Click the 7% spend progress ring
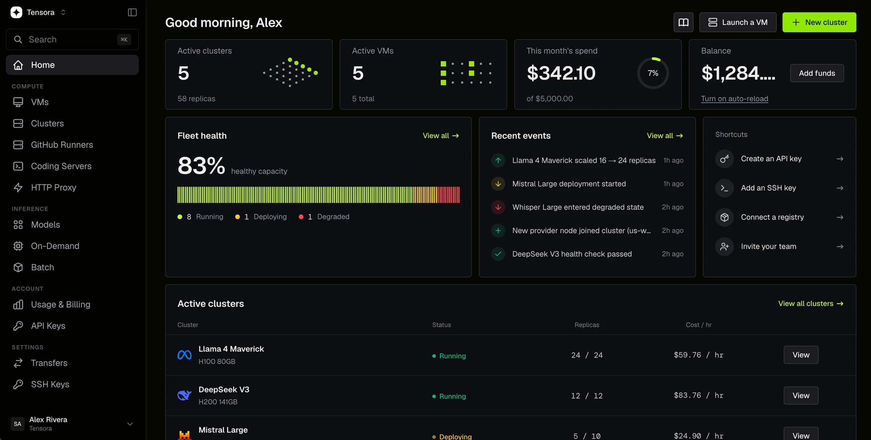The image size is (871, 440). pyautogui.click(x=653, y=73)
